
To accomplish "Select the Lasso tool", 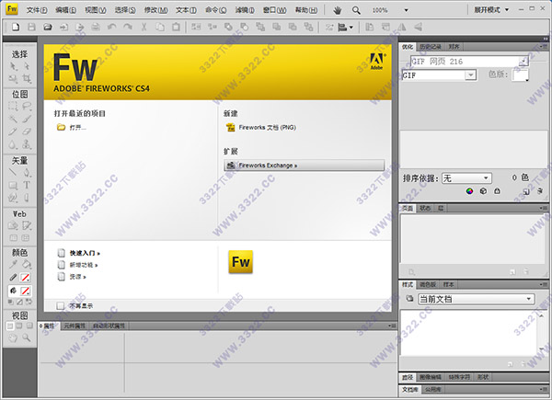I will 27,107.
